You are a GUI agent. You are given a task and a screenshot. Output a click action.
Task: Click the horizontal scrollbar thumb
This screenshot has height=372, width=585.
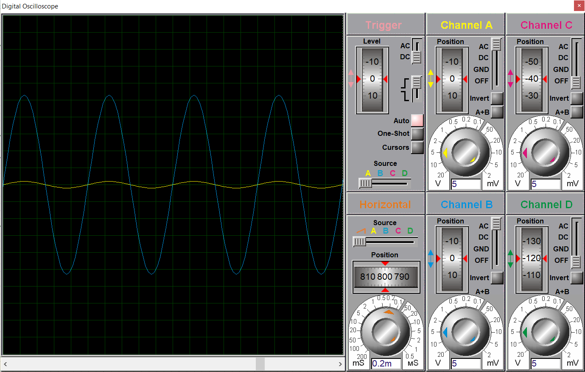tap(260, 364)
